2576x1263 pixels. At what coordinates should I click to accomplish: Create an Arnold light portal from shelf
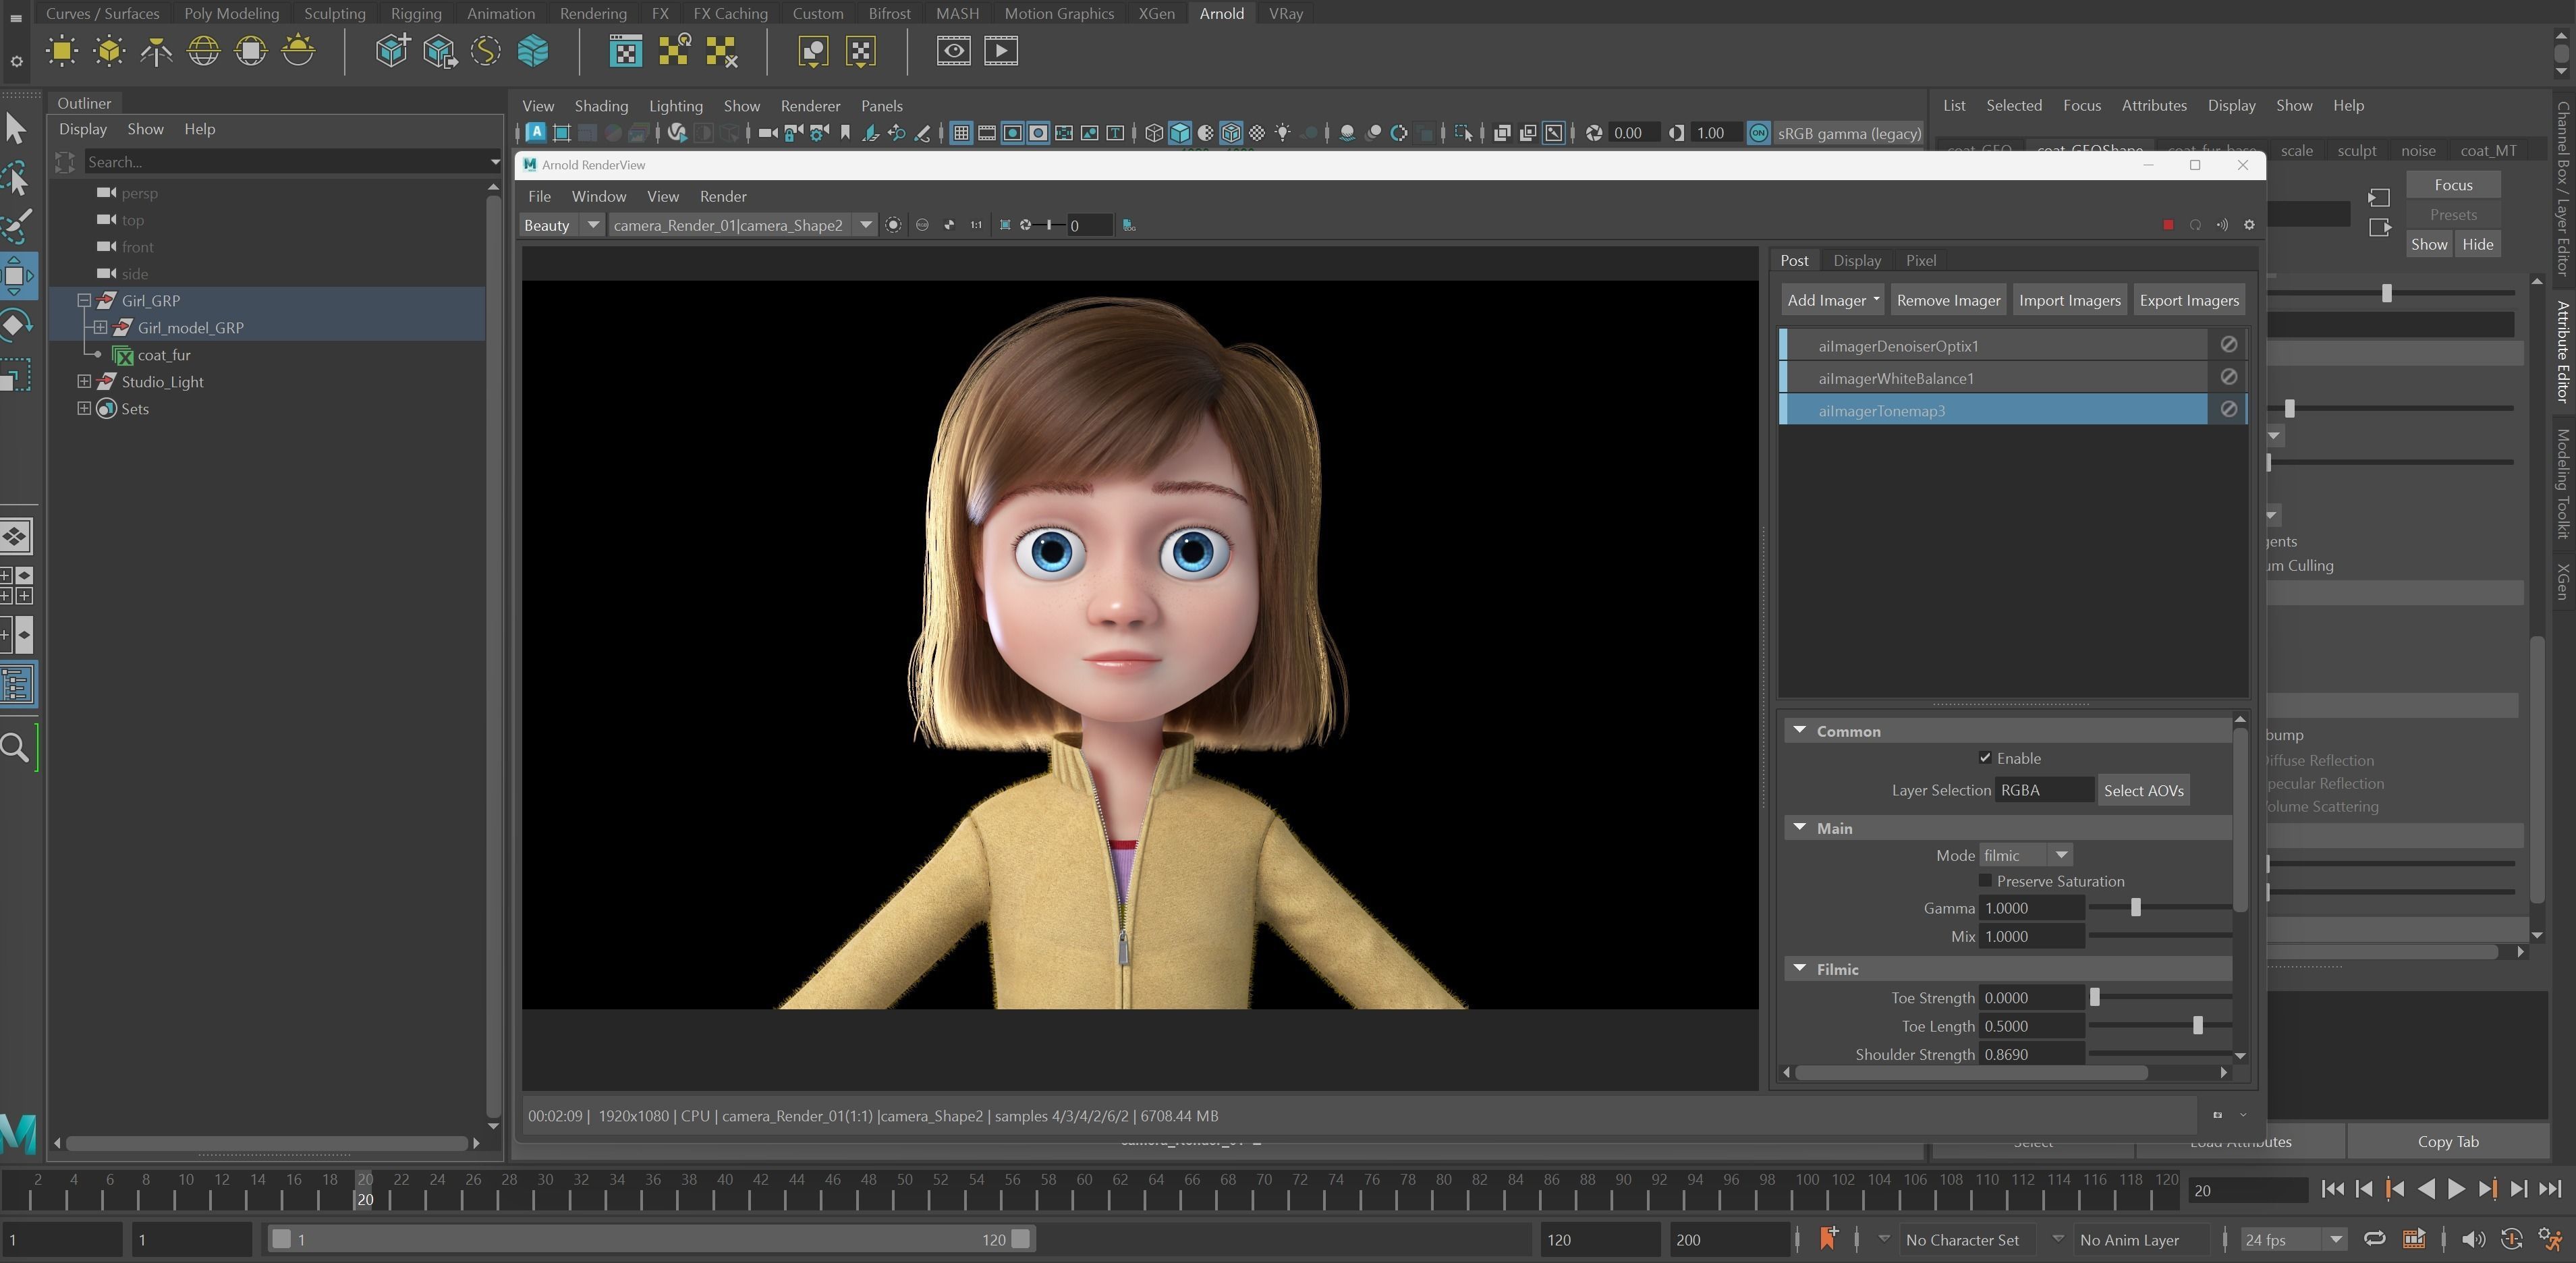251,51
